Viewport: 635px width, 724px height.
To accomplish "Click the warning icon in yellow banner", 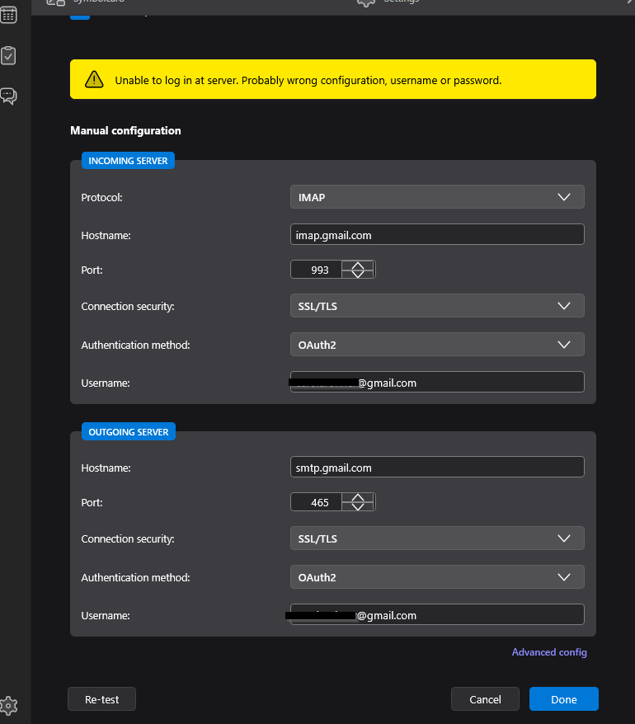I will click(94, 80).
